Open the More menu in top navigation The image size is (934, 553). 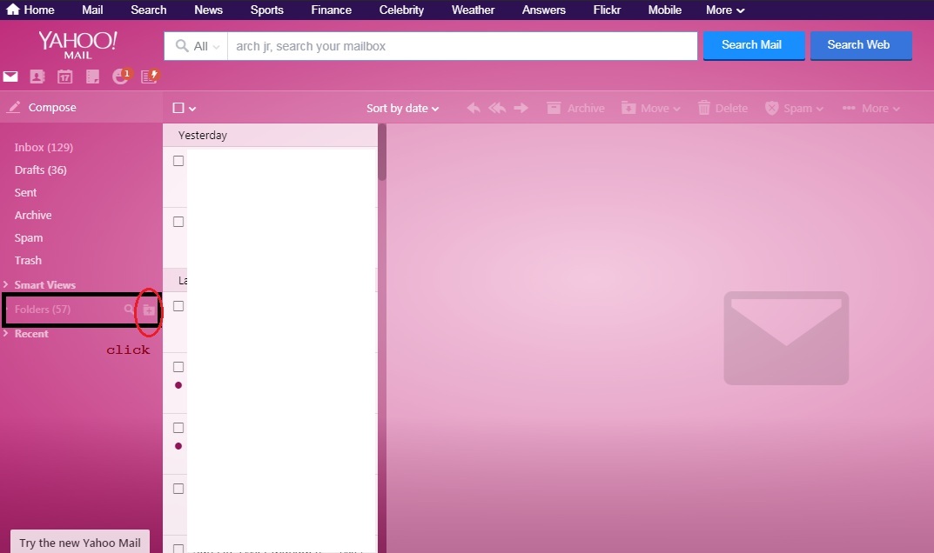tap(724, 10)
